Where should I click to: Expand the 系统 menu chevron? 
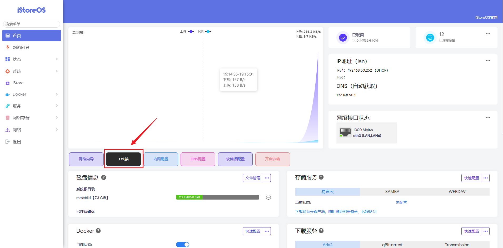coord(57,71)
